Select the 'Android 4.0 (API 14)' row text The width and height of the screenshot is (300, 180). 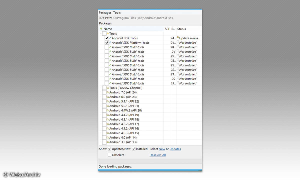click(x=123, y=137)
